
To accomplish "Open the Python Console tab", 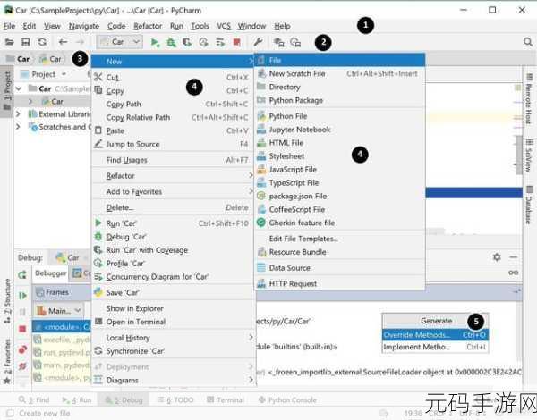I will point(287,399).
